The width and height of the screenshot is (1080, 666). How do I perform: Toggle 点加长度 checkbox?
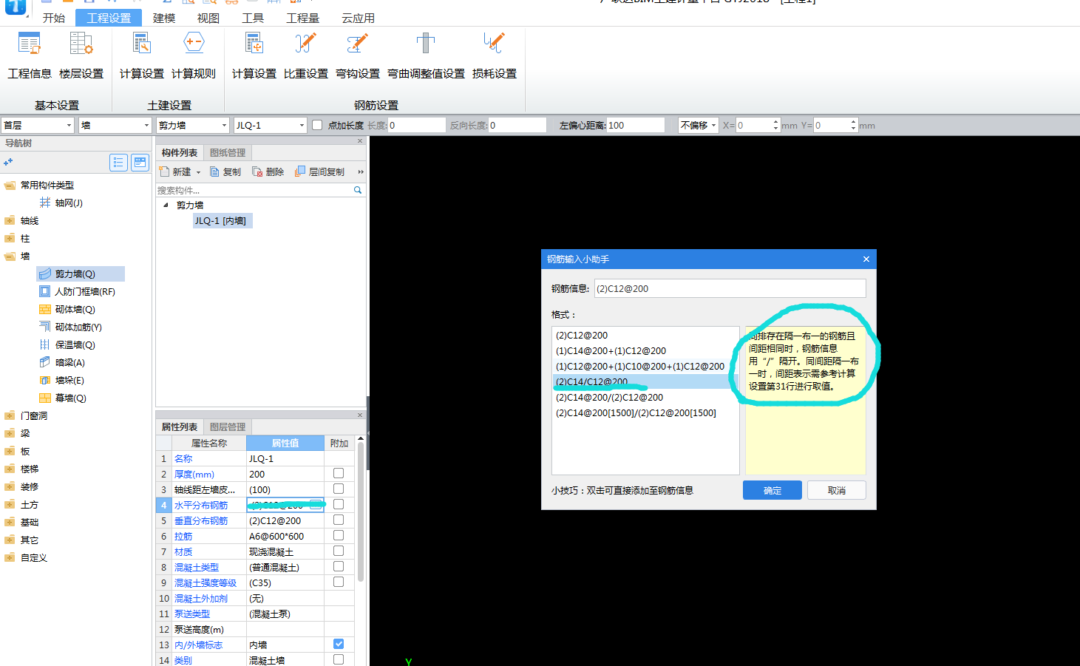[317, 125]
